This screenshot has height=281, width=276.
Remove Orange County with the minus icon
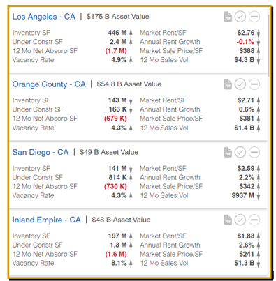(254, 84)
